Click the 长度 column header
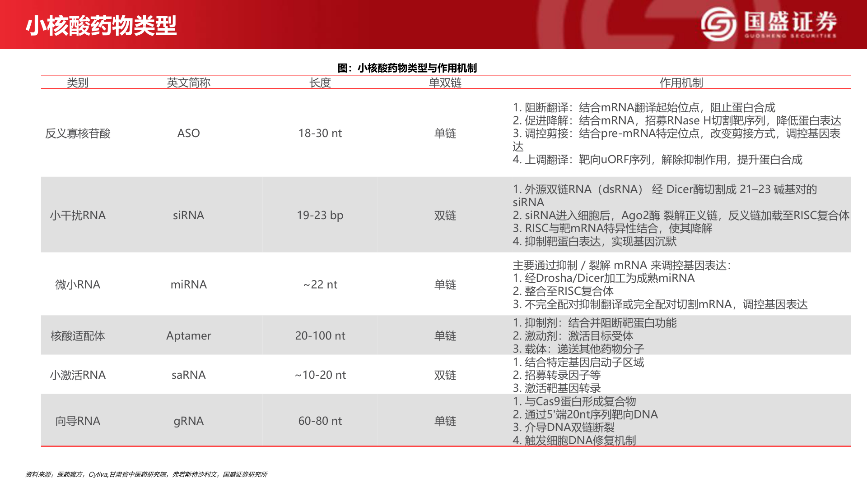The image size is (867, 487). (x=320, y=83)
